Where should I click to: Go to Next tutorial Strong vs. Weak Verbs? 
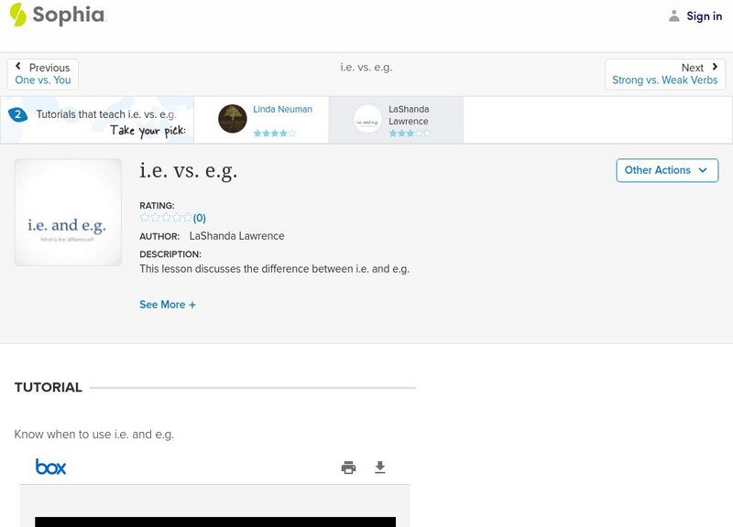coord(665,74)
